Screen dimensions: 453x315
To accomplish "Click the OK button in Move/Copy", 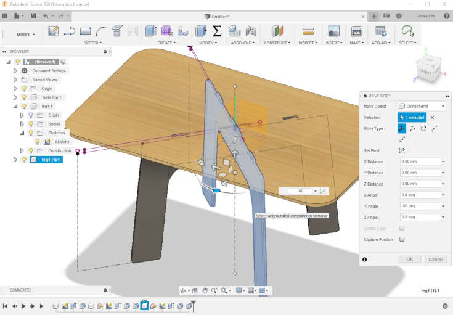I will tap(409, 260).
